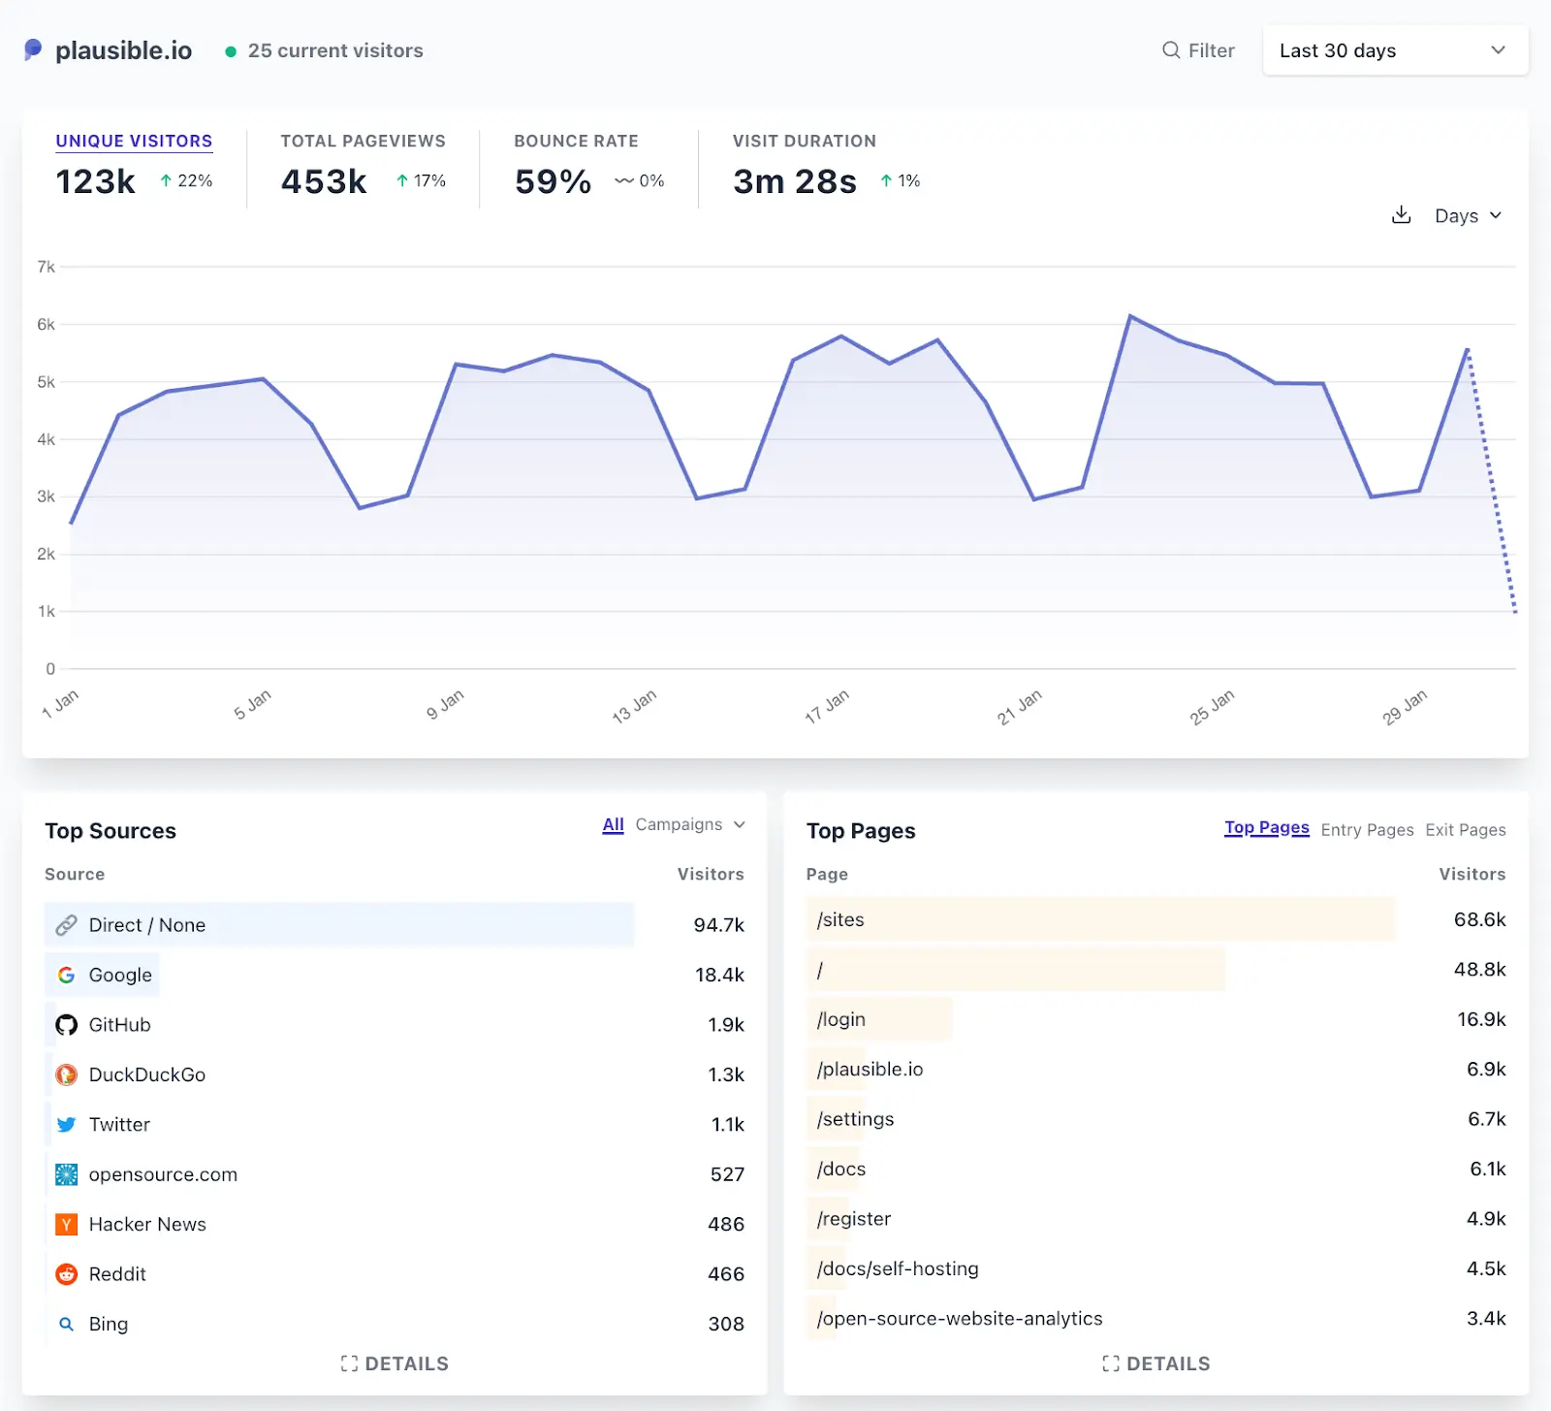Click the /docs/self-hosting page row
The height and width of the screenshot is (1411, 1551).
coord(898,1268)
